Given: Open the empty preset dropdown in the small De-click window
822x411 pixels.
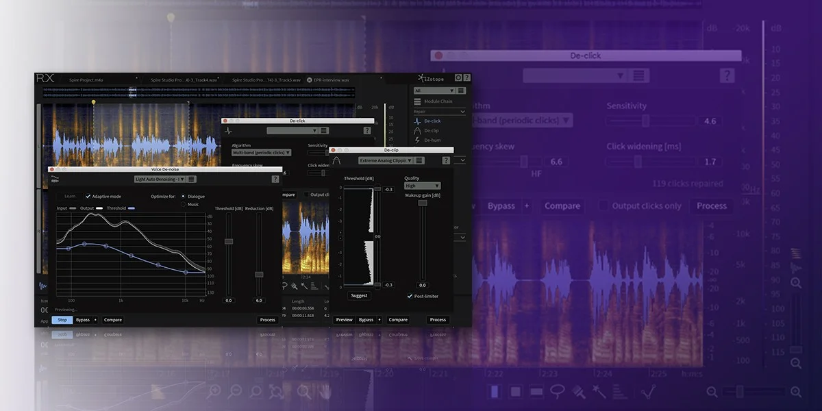Looking at the screenshot, I should click(x=292, y=131).
